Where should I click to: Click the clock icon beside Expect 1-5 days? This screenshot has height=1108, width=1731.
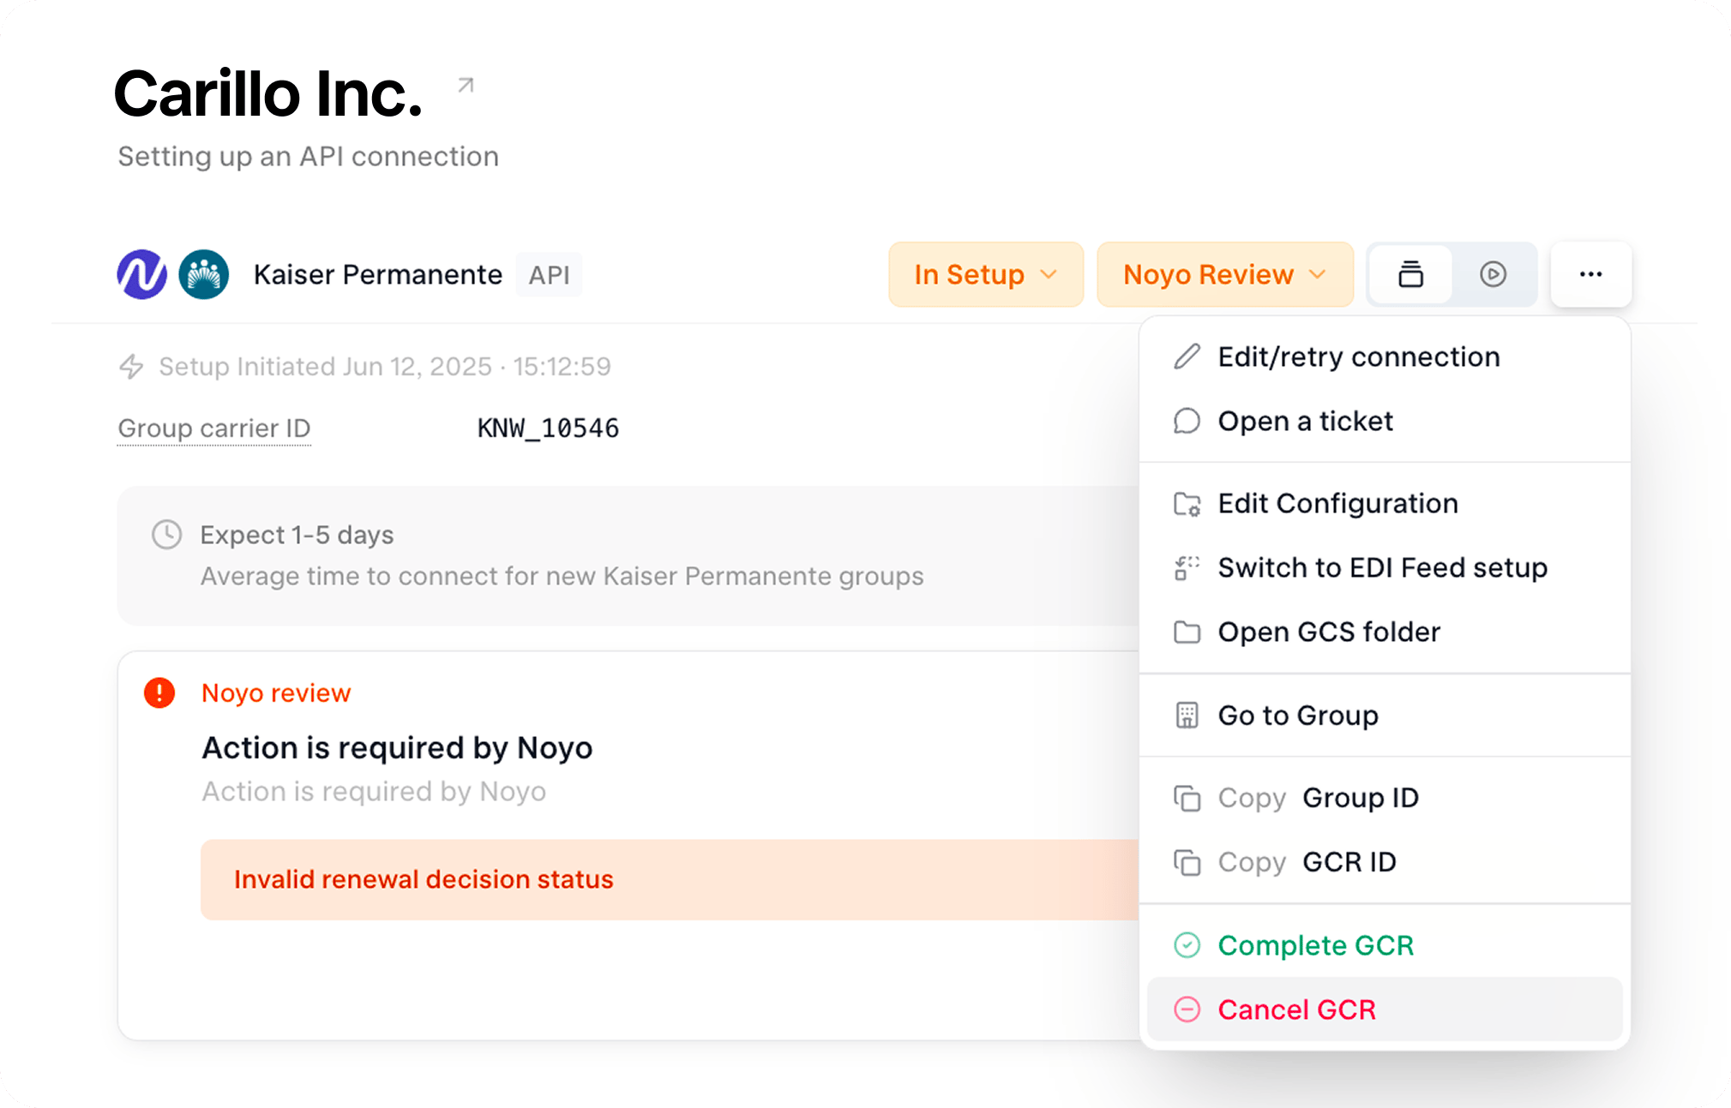coord(166,534)
